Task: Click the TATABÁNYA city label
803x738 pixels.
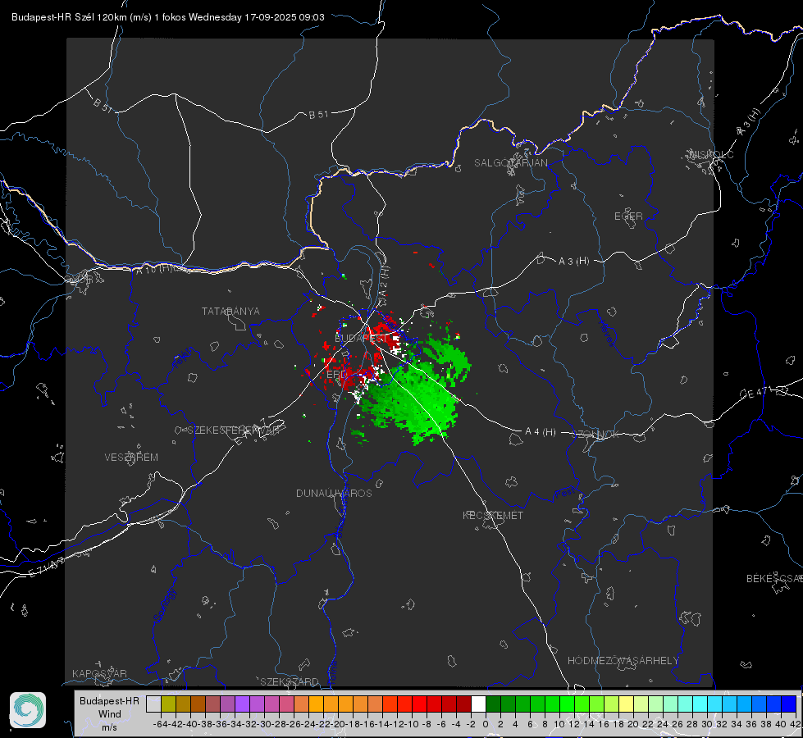Action: (x=230, y=312)
